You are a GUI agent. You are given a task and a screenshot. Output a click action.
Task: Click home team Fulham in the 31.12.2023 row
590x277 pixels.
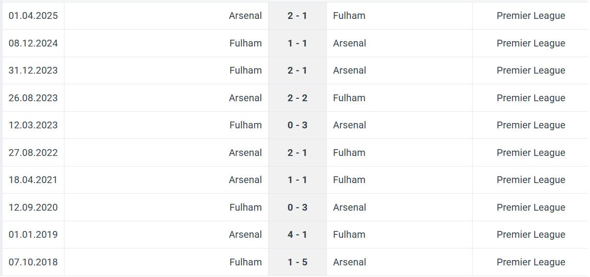click(246, 70)
